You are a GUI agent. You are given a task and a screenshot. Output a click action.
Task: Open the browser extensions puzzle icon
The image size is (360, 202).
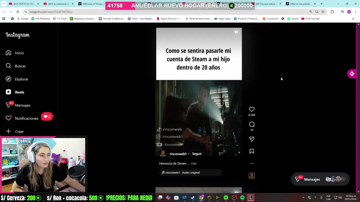point(332,12)
